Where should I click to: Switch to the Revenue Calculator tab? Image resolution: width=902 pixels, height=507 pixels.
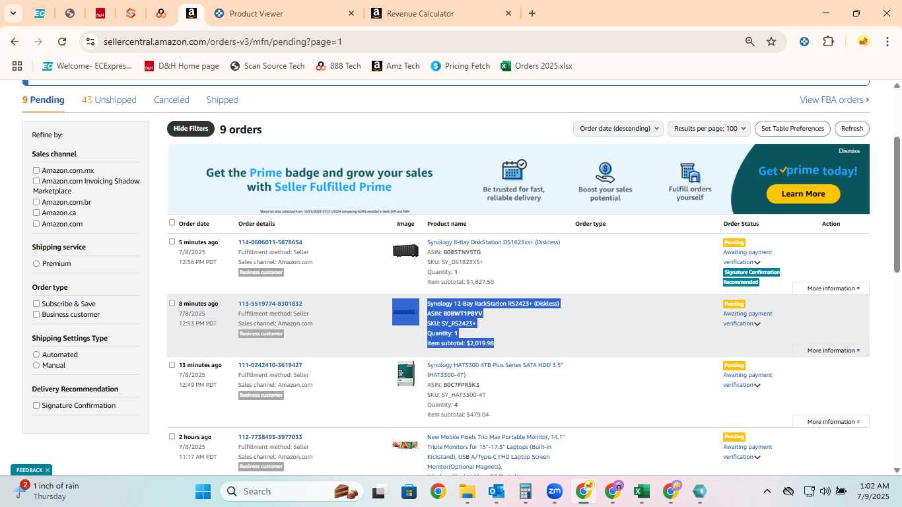[x=441, y=13]
